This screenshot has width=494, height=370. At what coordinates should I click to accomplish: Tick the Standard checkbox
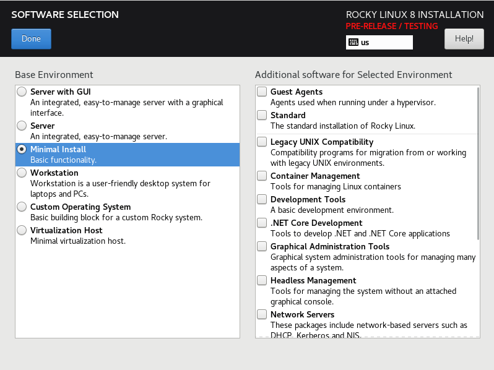(262, 115)
